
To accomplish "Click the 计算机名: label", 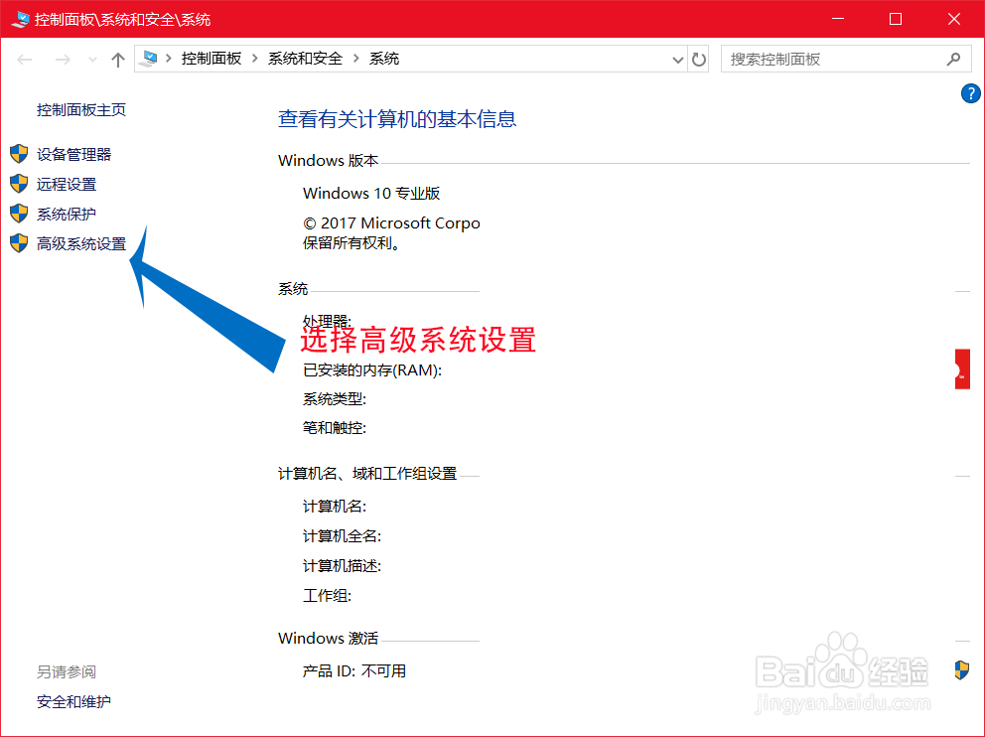I will 335,507.
